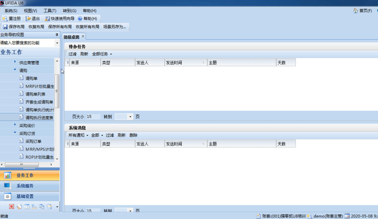Open the 帮助(H) menu in menu bar

tap(90, 11)
